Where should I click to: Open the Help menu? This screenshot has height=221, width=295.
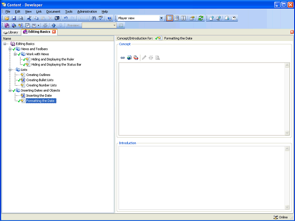[105, 12]
